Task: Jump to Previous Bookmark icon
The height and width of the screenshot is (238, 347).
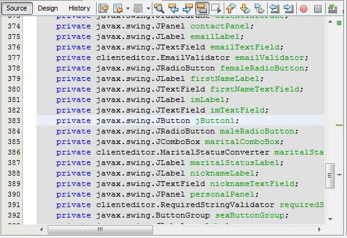Action: 231,9
